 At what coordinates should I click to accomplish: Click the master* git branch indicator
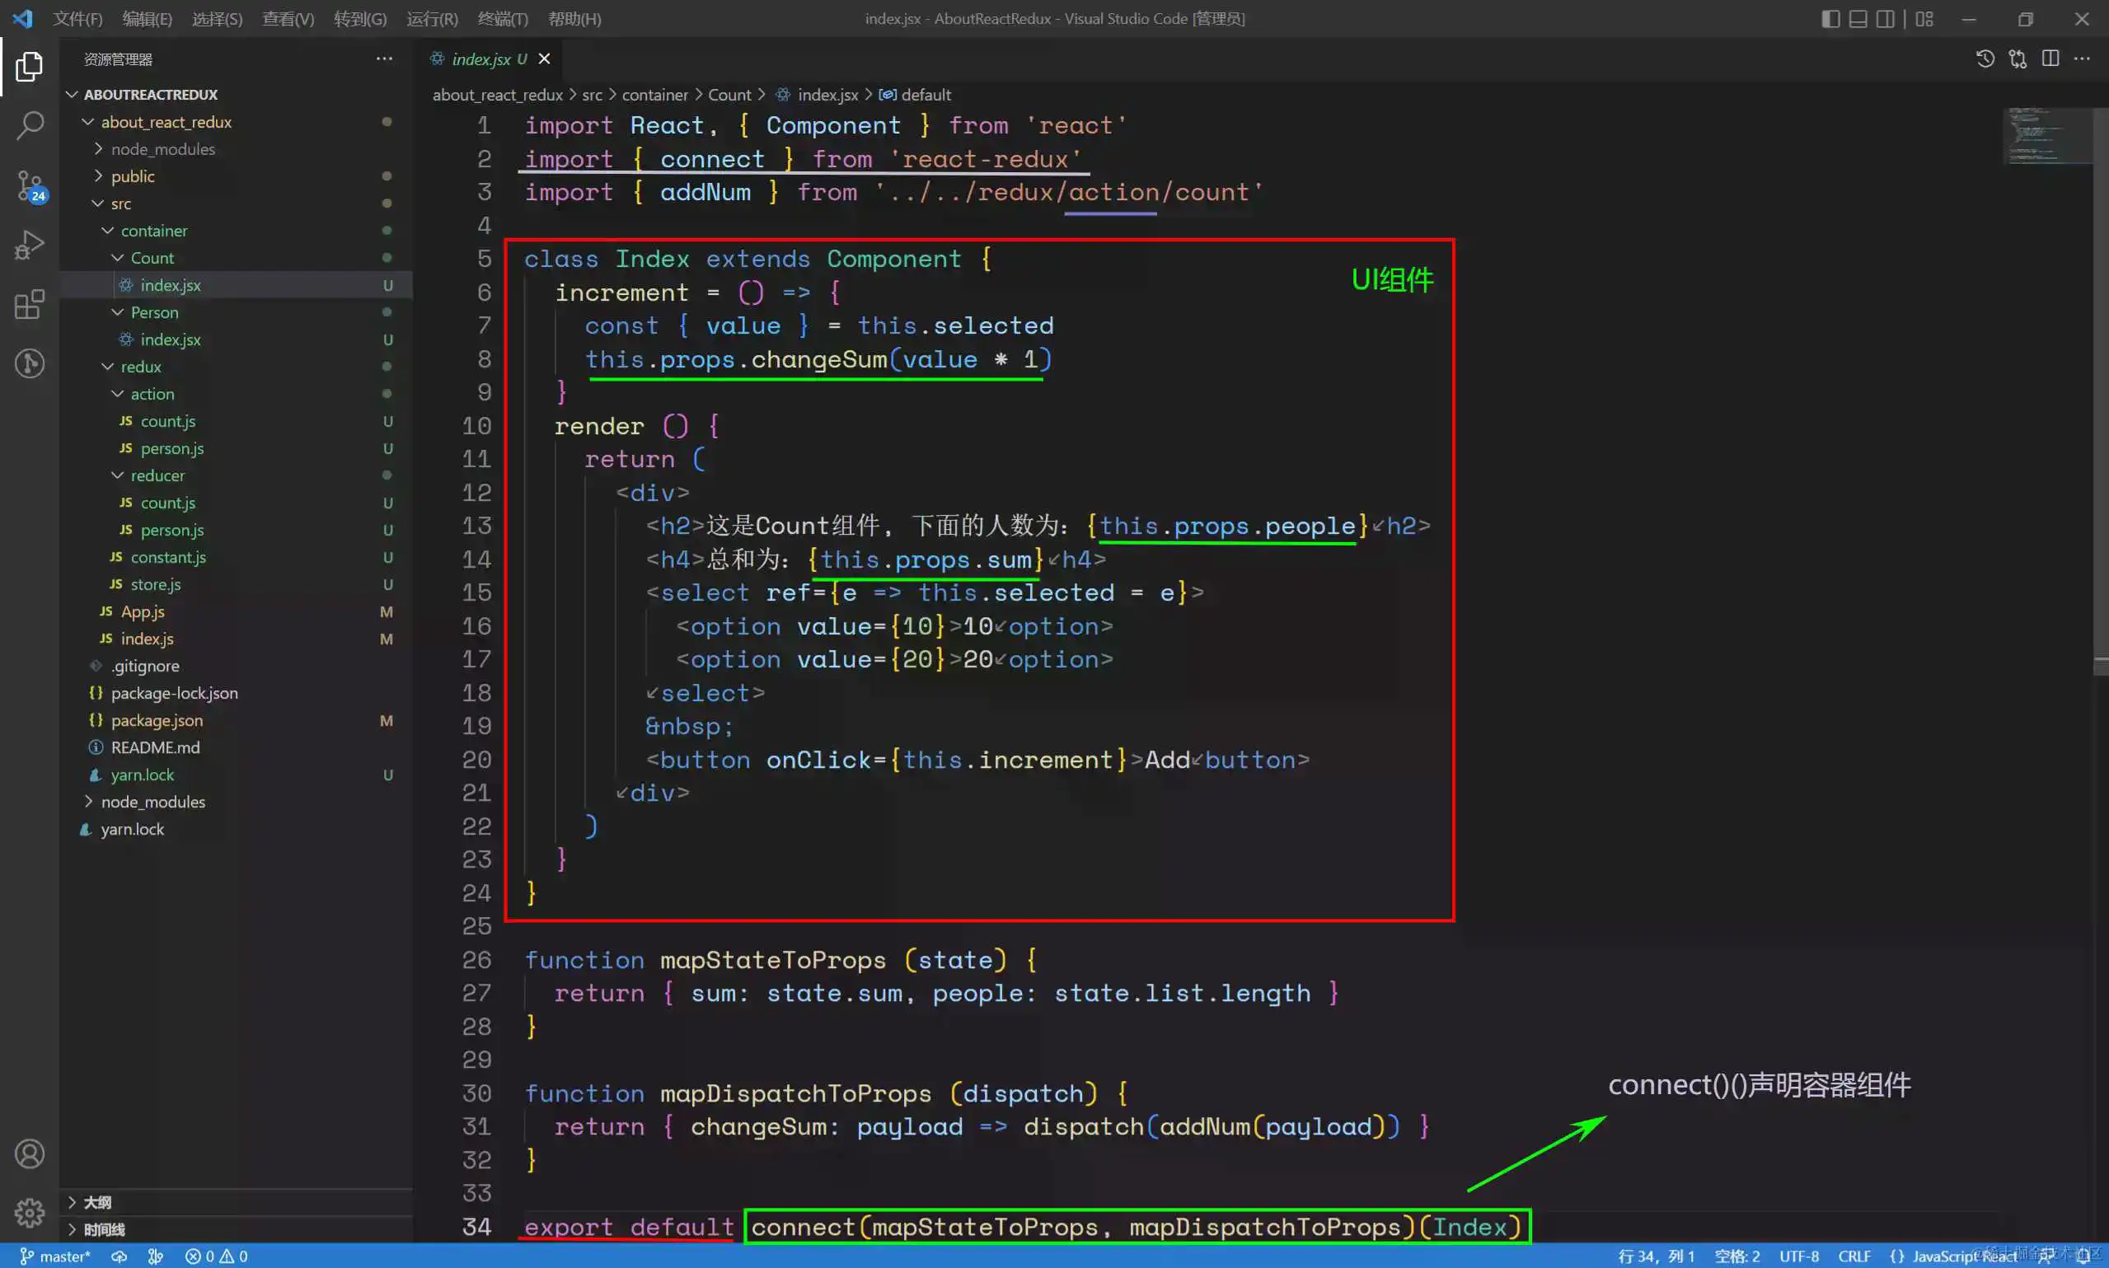coord(54,1256)
